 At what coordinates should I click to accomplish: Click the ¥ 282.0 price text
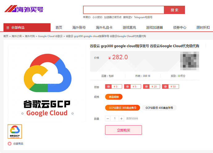118,57
